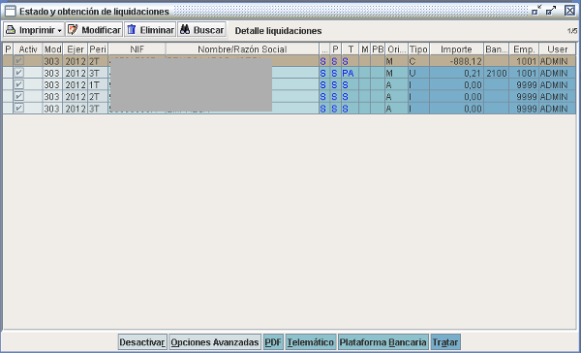Toggle Activ checkbox for the 2012 2T -888,12 row
The image size is (581, 353).
19,61
